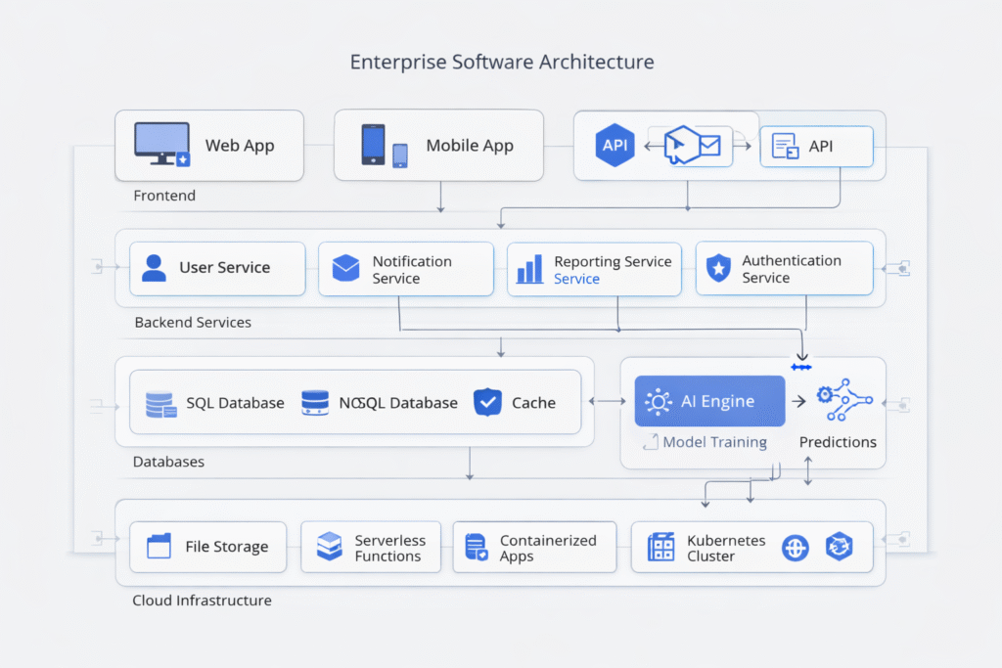Screen dimensions: 1002x668
Task: Click the Notification Service text
Action: pos(412,270)
